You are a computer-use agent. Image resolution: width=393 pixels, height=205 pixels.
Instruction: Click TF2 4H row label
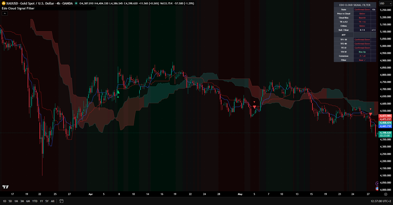pos(344,43)
